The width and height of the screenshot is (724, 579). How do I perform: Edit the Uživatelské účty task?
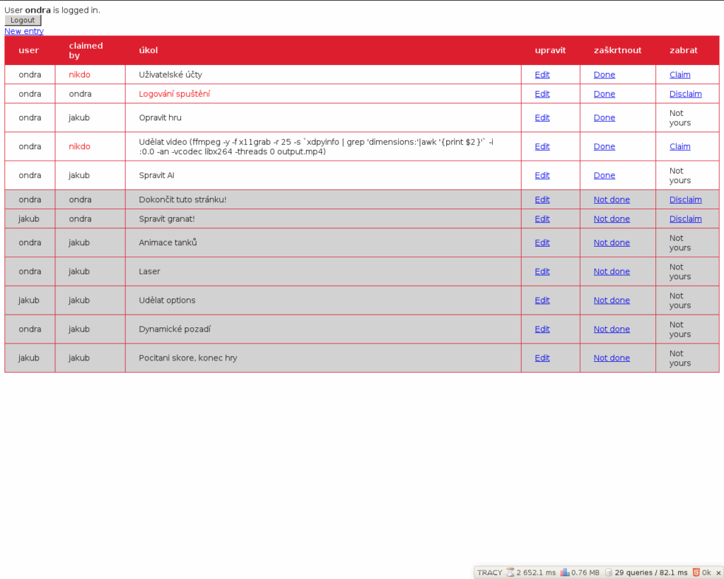(x=542, y=74)
